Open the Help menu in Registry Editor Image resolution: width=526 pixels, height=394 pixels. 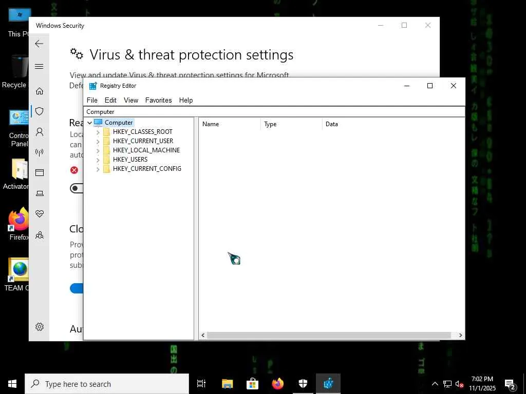tap(186, 100)
